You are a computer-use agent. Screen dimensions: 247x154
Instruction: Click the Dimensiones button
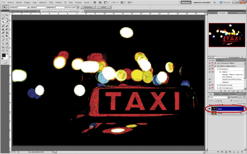pos(88,7)
